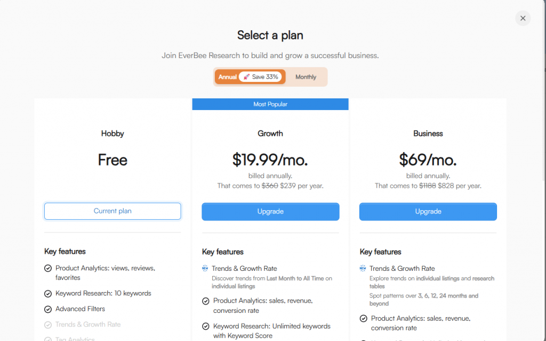Dismiss the plan selection dialog
This screenshot has height=341, width=546.
pos(523,18)
